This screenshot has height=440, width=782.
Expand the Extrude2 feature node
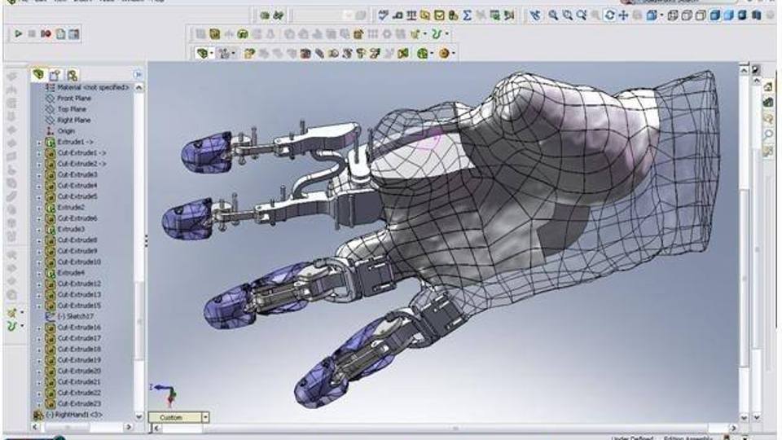(x=39, y=208)
